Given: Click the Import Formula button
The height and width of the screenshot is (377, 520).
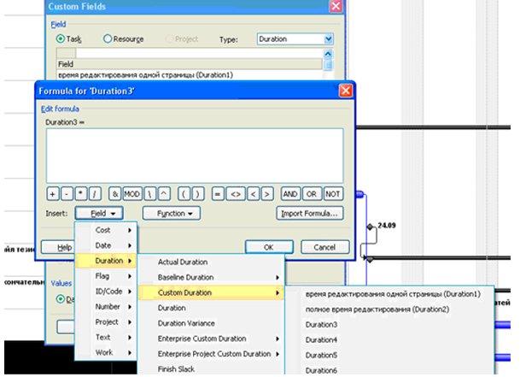Looking at the screenshot, I should [309, 213].
